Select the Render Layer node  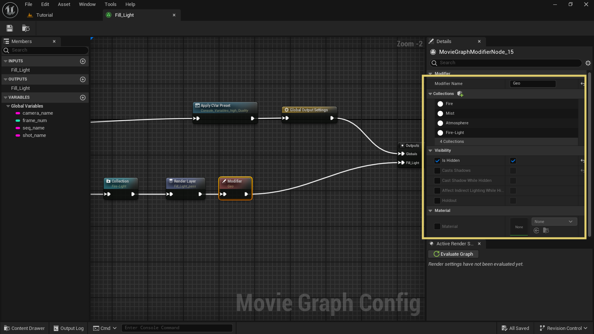tap(186, 189)
